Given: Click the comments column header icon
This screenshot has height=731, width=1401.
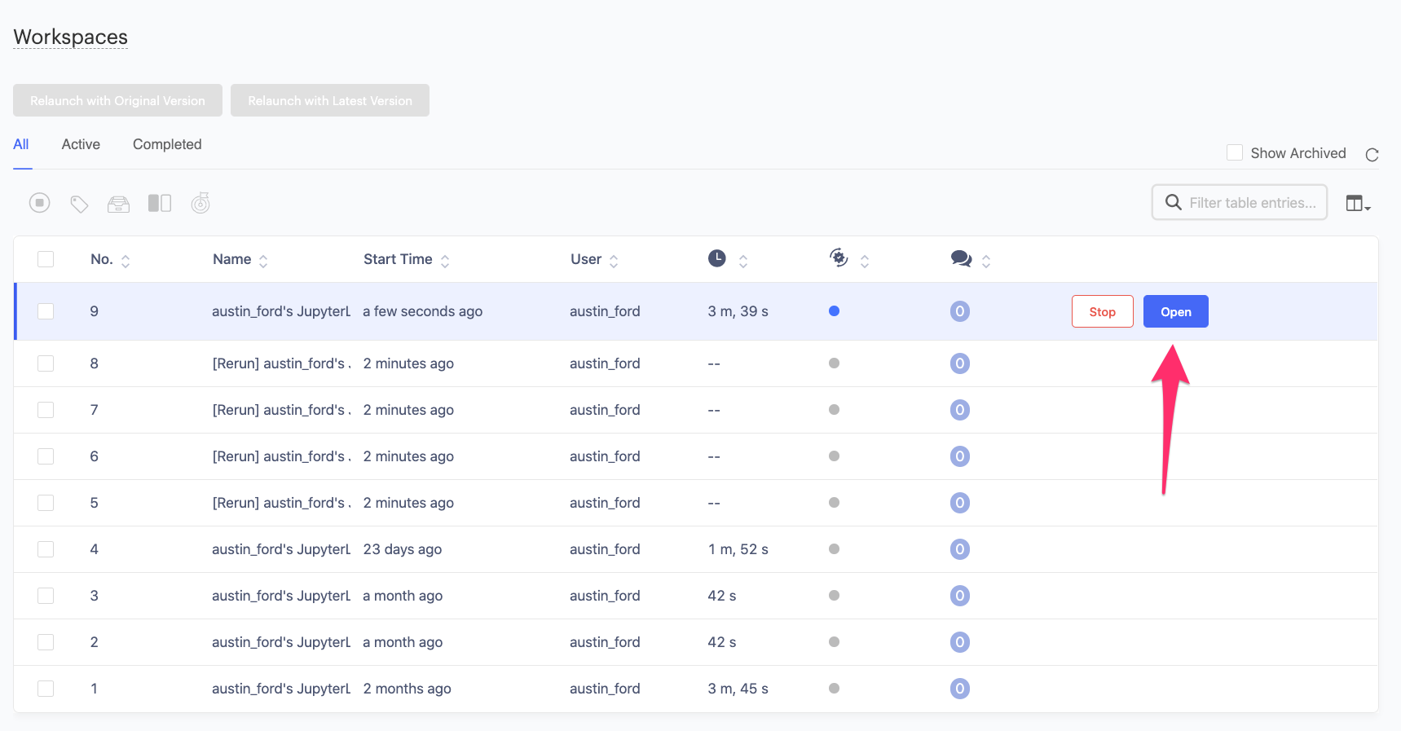Looking at the screenshot, I should point(962,259).
